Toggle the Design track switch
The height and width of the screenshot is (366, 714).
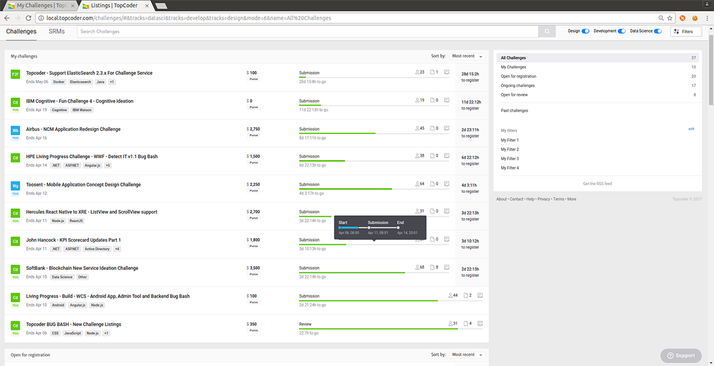[586, 31]
